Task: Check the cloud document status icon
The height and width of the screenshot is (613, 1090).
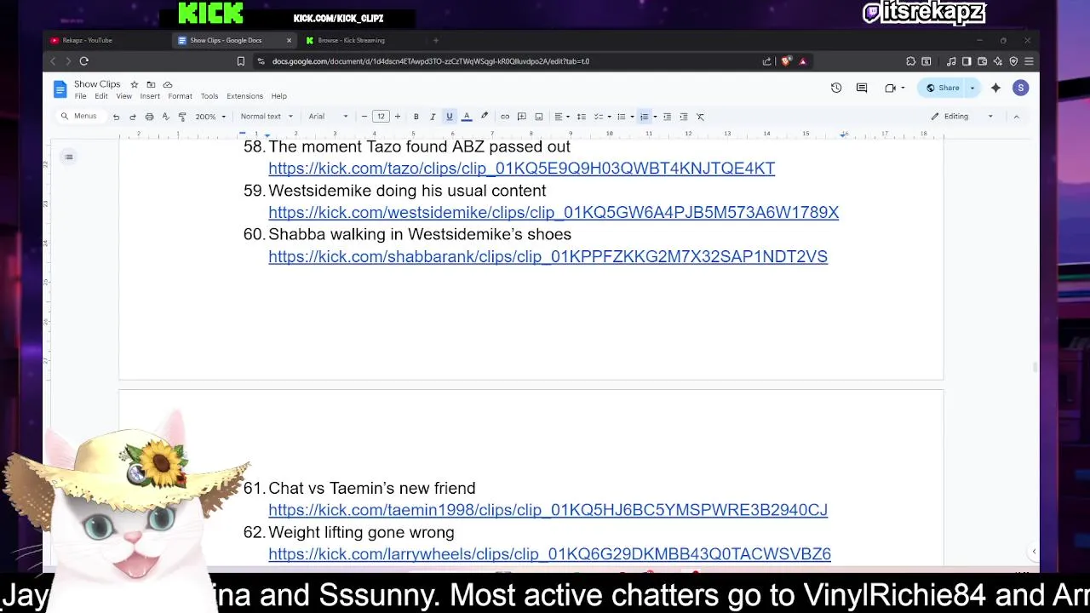Action: tap(168, 84)
